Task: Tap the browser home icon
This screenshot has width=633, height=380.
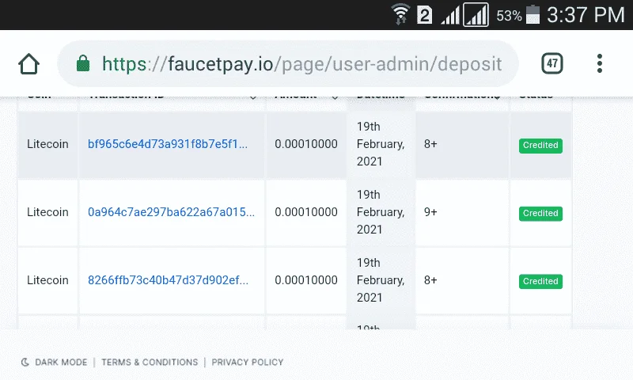Action: coord(28,64)
